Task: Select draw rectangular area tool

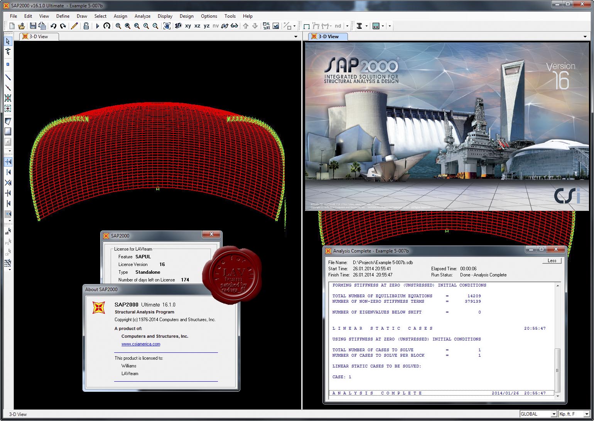Action: [8, 131]
